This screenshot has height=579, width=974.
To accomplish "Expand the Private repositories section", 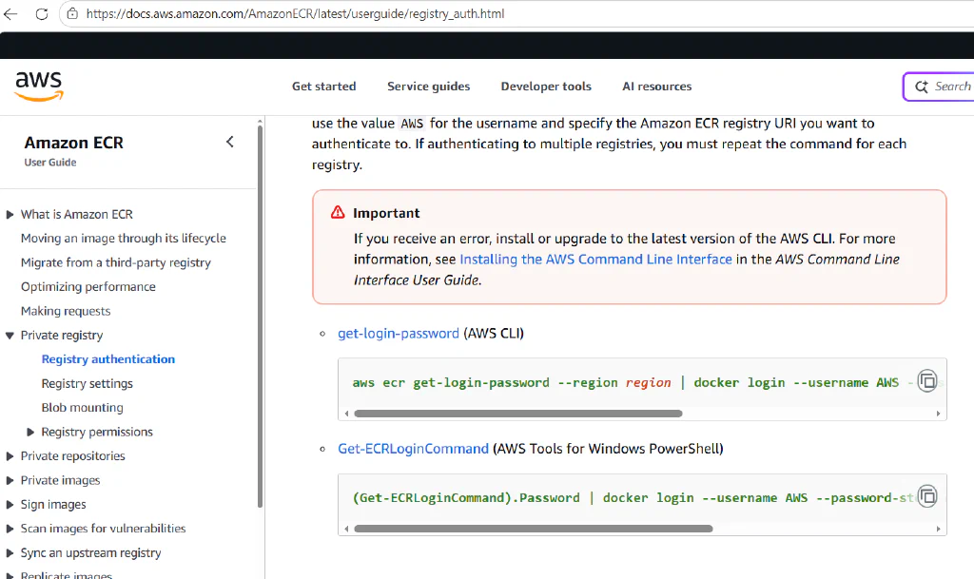I will click(10, 456).
